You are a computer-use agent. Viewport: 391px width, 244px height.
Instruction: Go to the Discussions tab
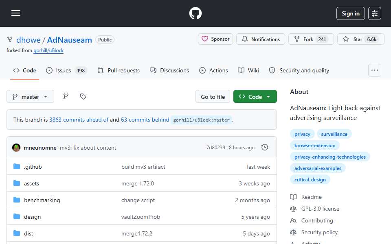(169, 70)
